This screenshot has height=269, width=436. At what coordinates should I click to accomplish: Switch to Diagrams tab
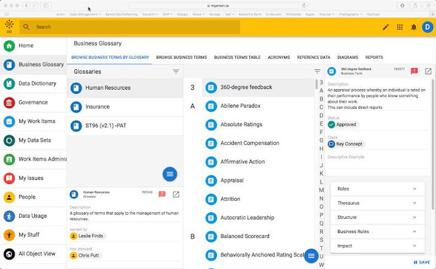coord(347,57)
